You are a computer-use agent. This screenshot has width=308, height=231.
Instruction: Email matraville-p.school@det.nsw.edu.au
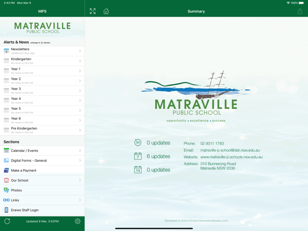click(x=230, y=150)
